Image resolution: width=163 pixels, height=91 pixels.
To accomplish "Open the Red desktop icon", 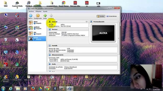I will [6, 28].
